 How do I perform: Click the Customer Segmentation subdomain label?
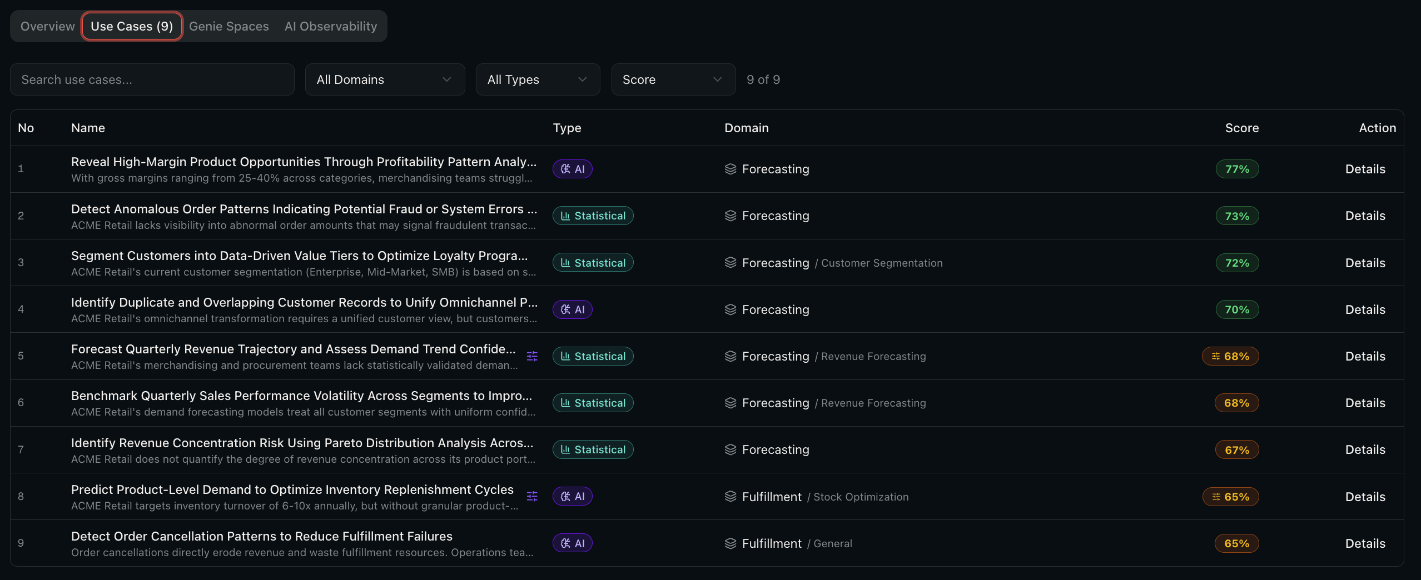[882, 263]
